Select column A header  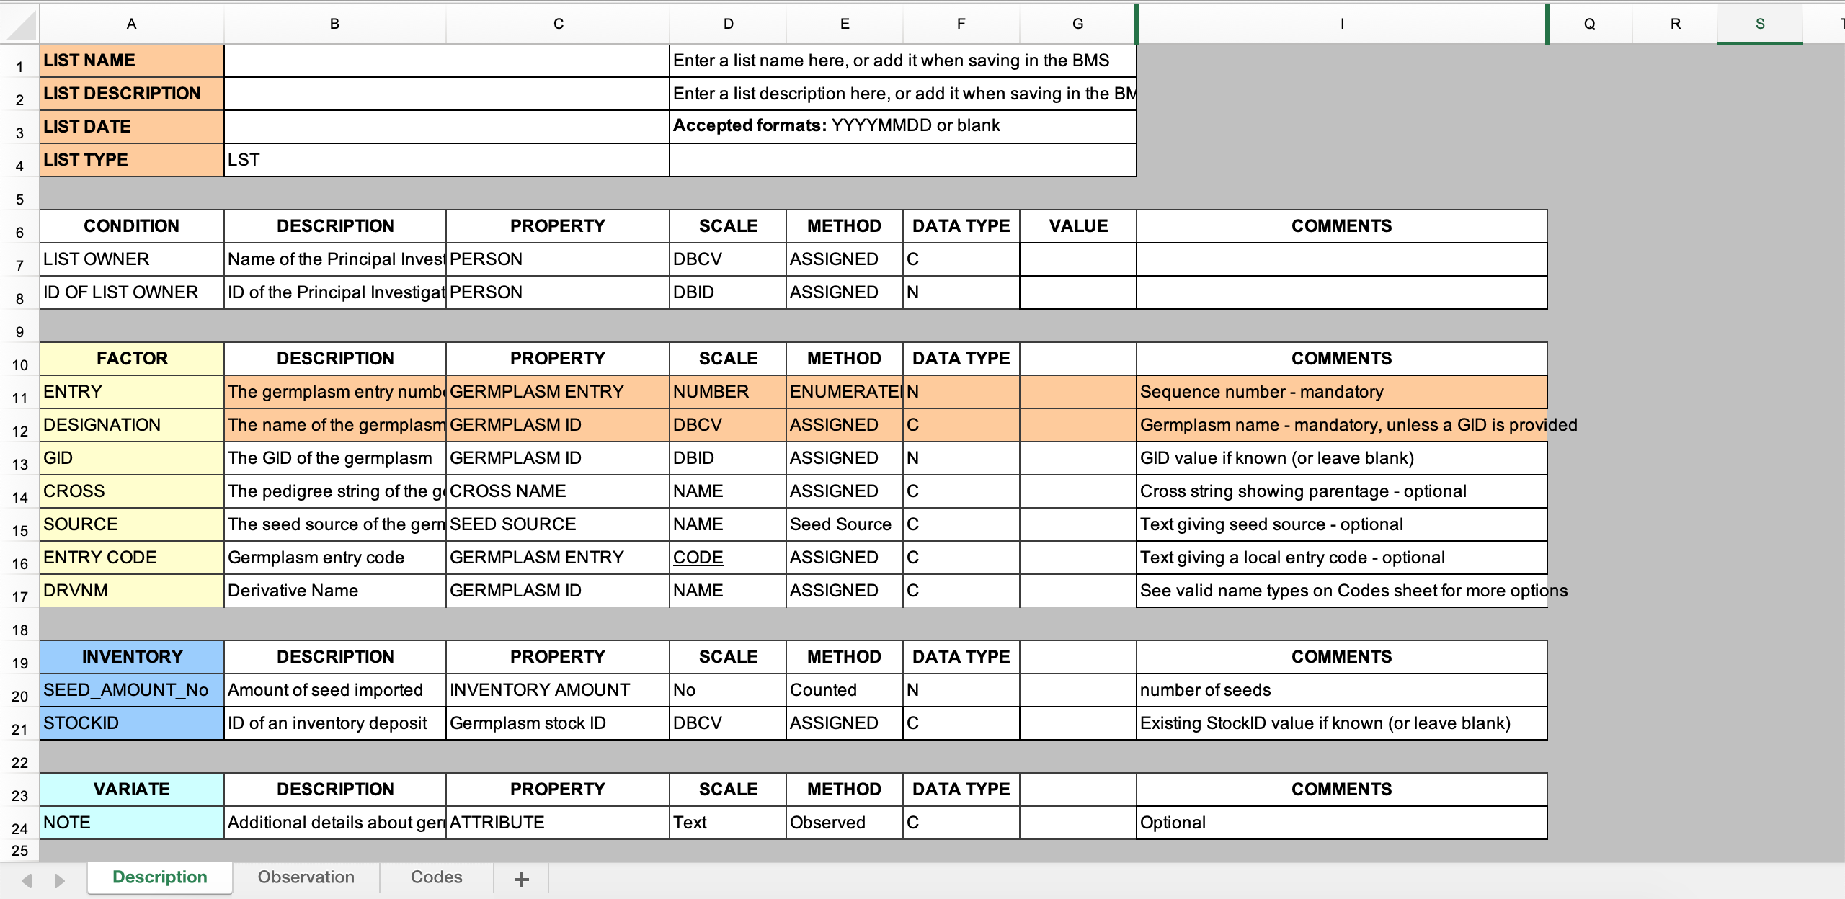click(132, 24)
